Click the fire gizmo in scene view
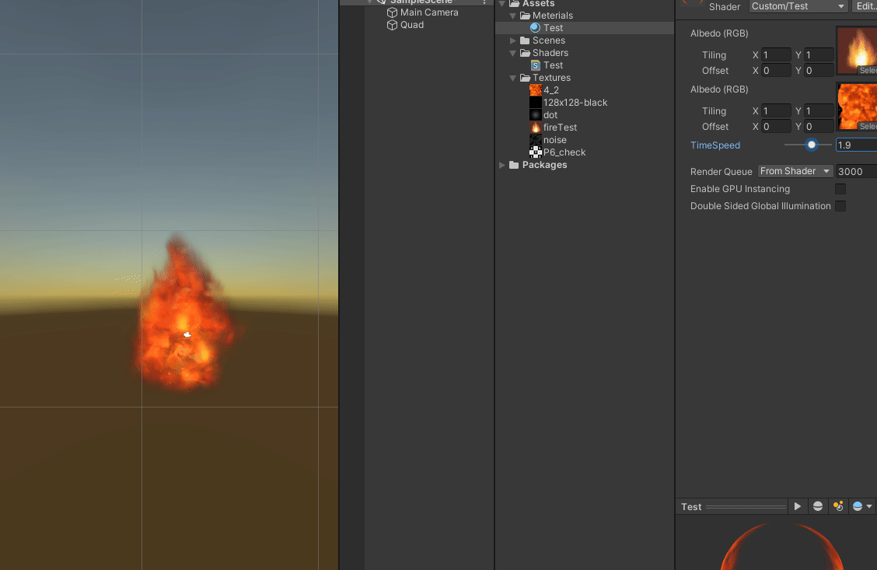This screenshot has width=877, height=570. pyautogui.click(x=187, y=334)
